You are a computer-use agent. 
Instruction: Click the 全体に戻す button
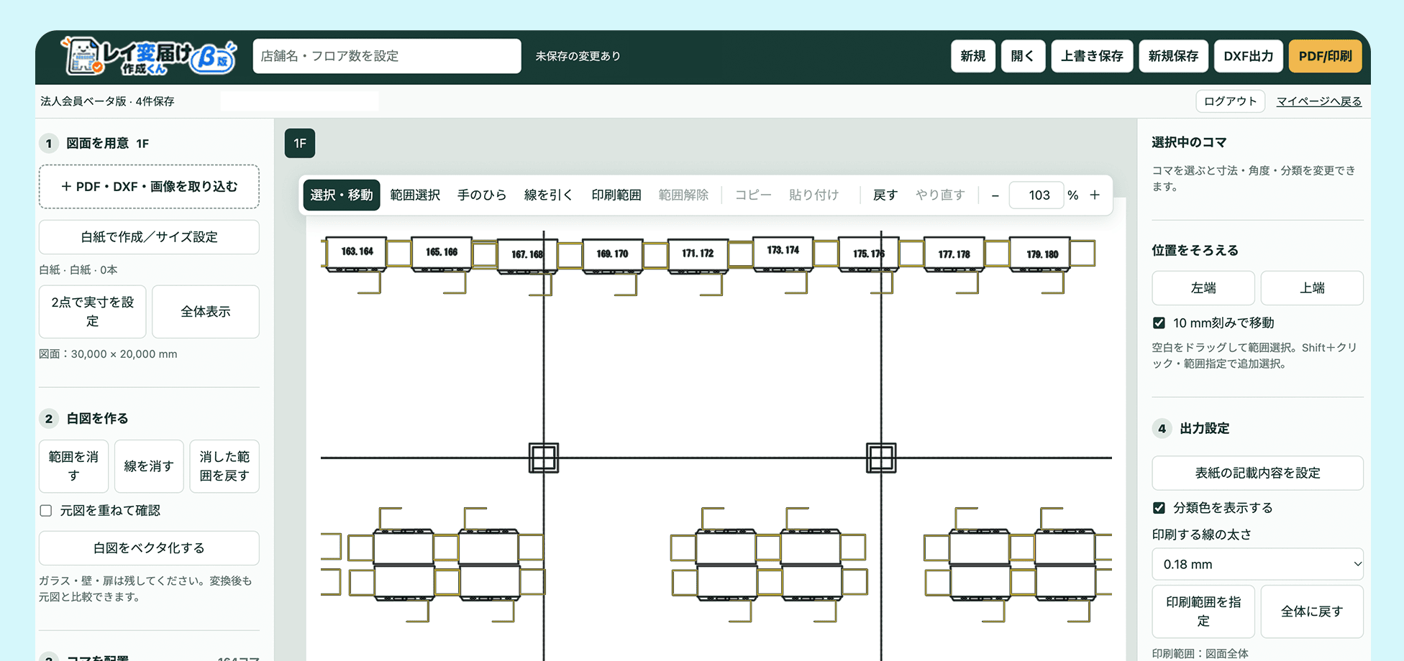(x=1312, y=611)
